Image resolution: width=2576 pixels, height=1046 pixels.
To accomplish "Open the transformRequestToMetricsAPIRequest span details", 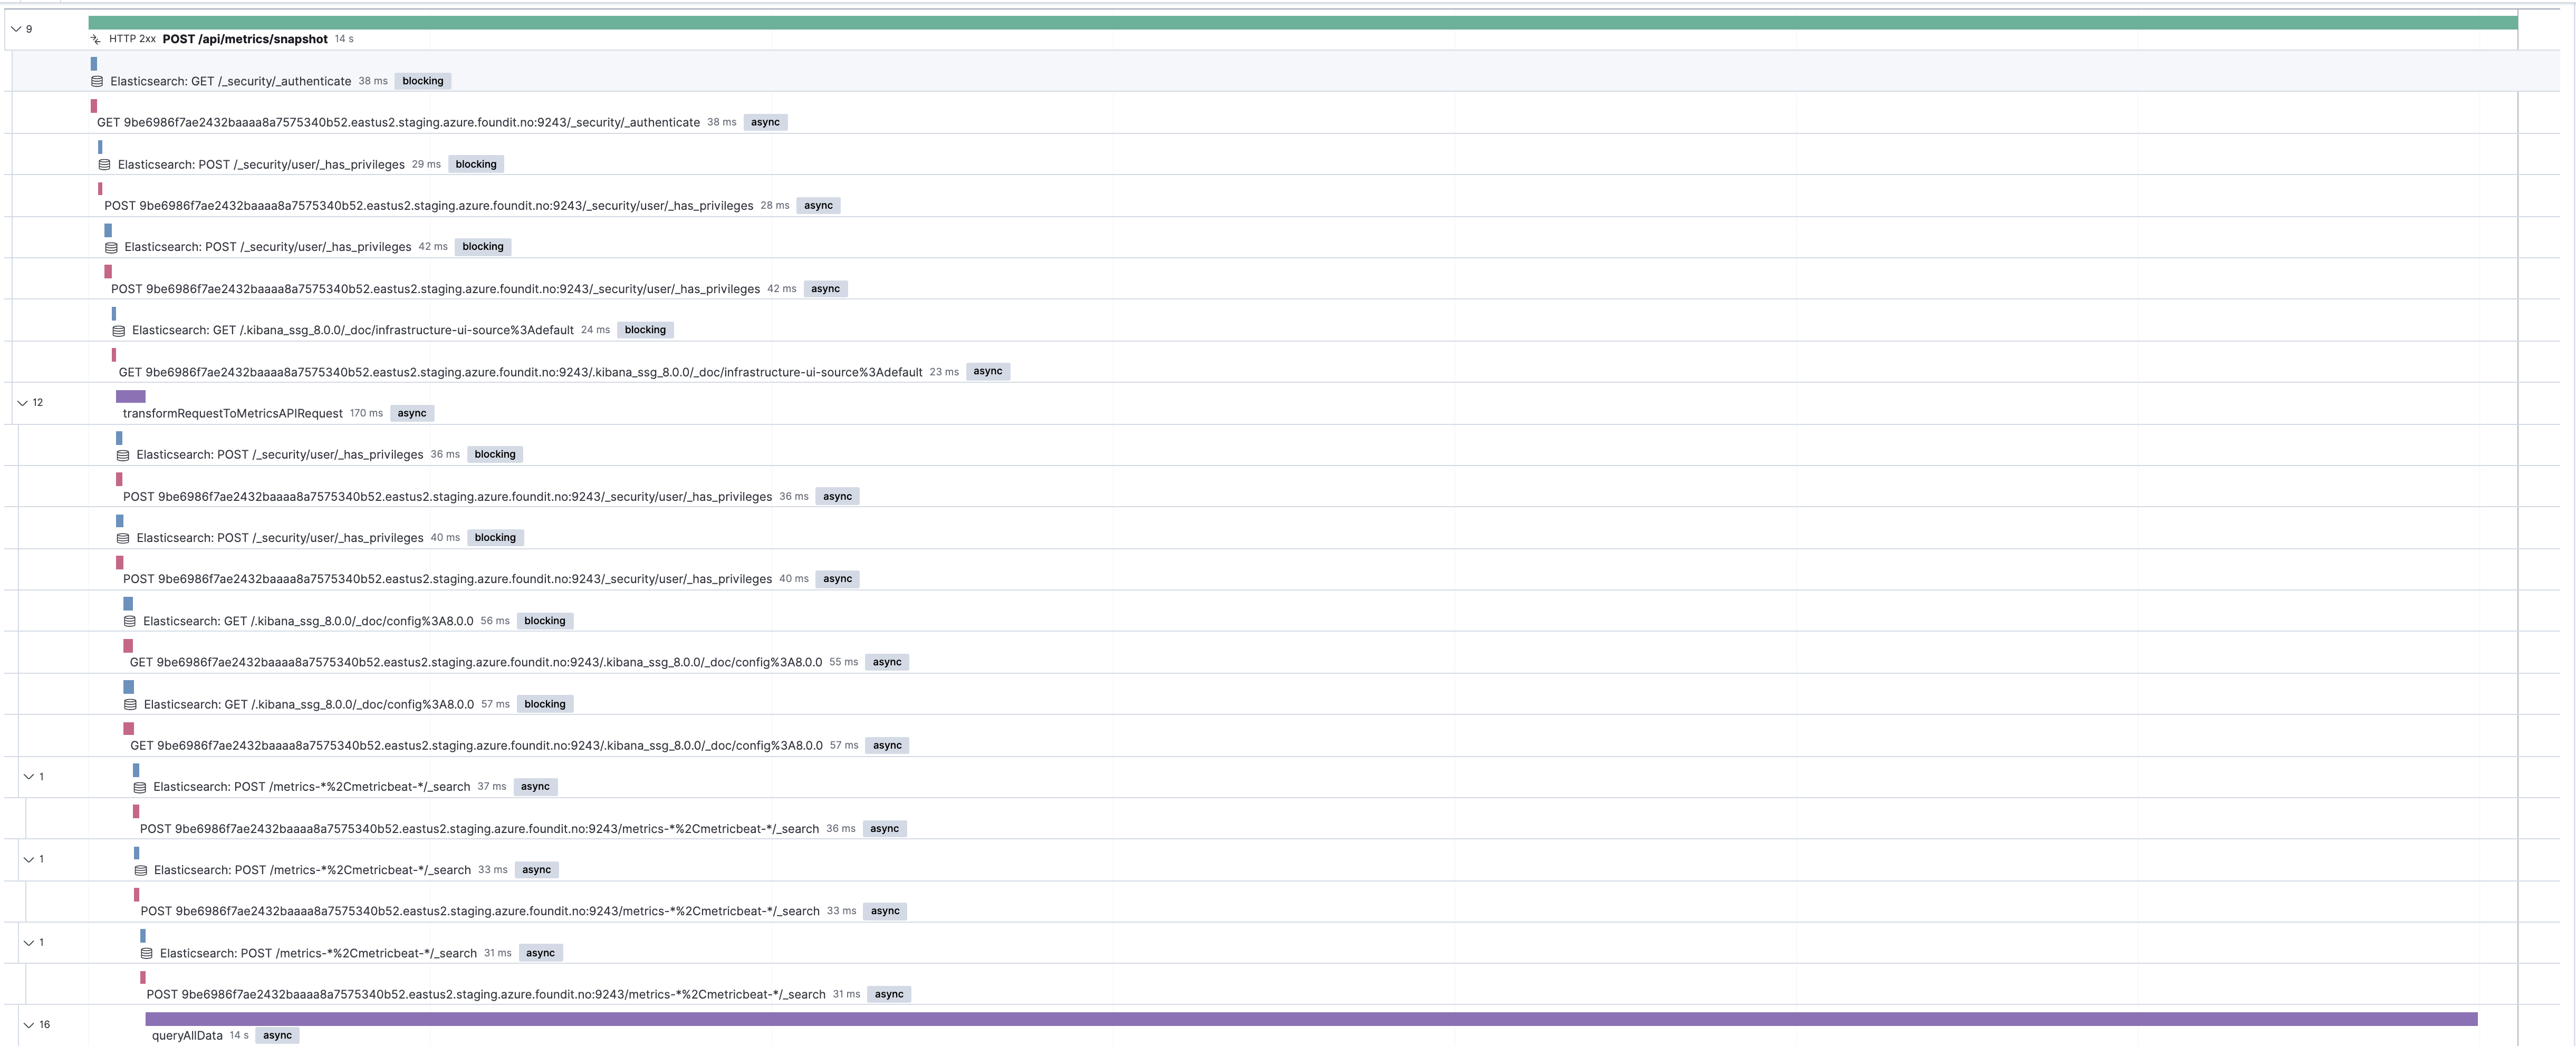I will click(x=232, y=413).
